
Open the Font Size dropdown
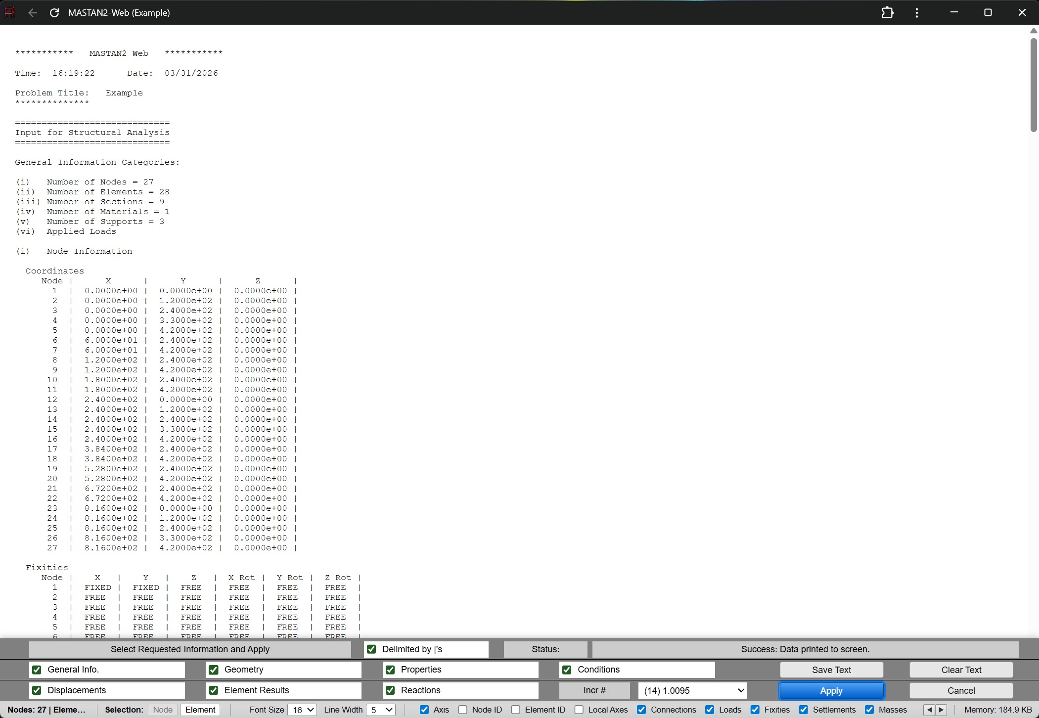click(x=302, y=710)
